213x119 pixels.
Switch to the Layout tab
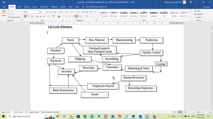[35, 7]
